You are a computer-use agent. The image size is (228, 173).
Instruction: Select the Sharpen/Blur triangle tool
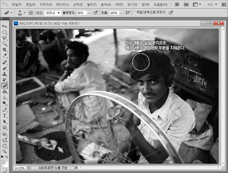pos(5,97)
